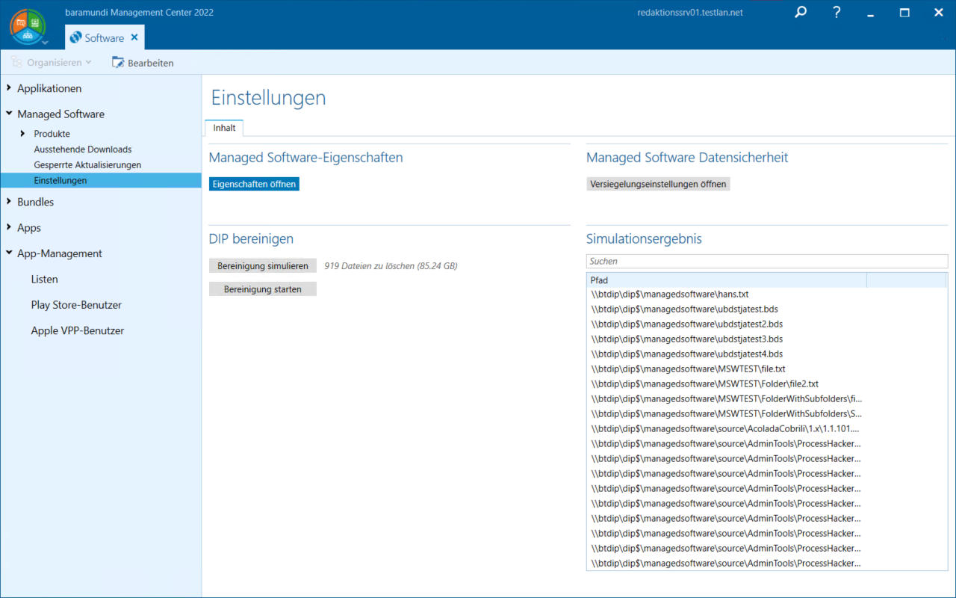Click the Bearbeiten edit icon
The height and width of the screenshot is (598, 956).
(118, 63)
